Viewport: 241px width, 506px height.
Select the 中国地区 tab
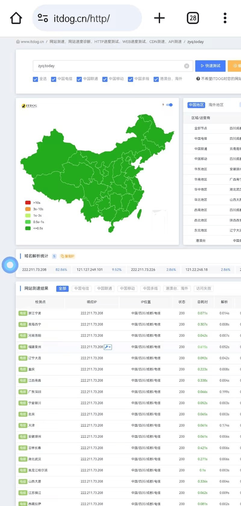point(196,105)
